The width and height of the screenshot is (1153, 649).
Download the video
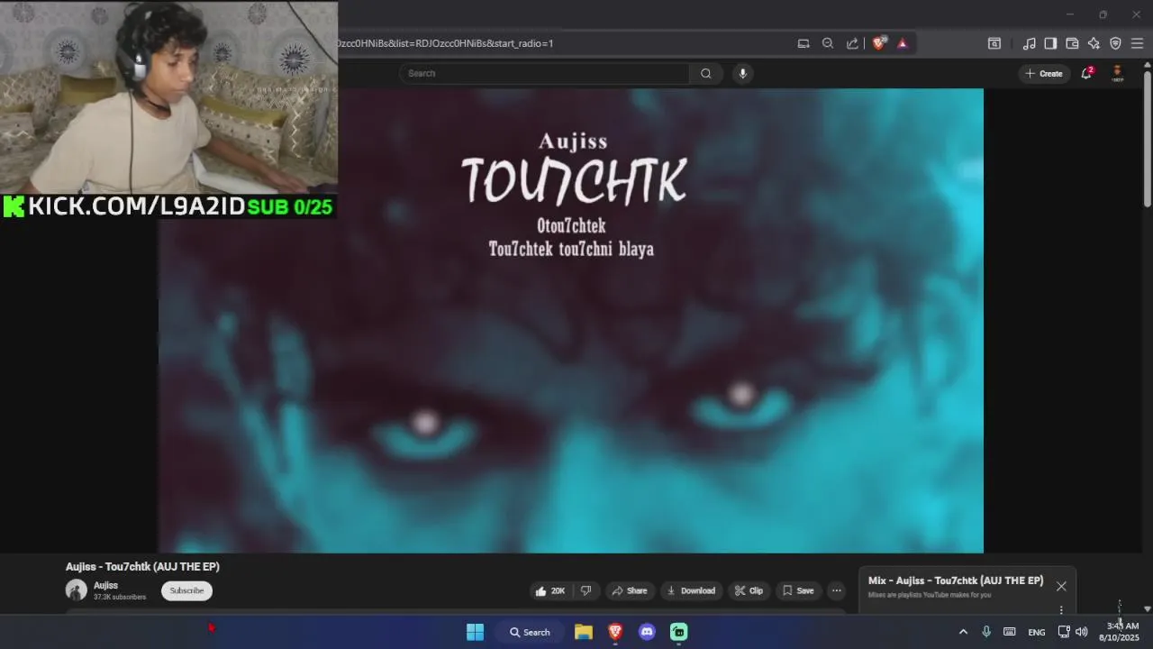691,590
